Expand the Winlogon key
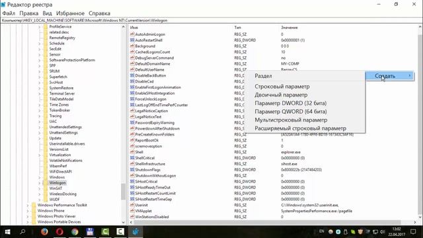Image resolution: width=423 pixels, height=238 pixels. tap(40, 182)
